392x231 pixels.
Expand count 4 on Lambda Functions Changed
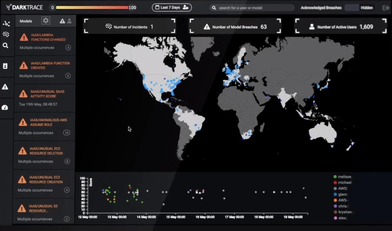coord(68,47)
